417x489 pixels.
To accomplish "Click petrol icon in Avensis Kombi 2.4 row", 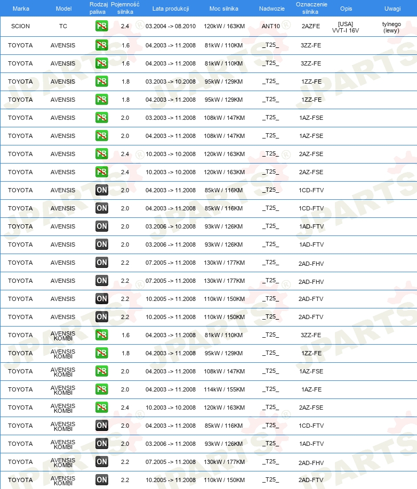I will coord(102,407).
